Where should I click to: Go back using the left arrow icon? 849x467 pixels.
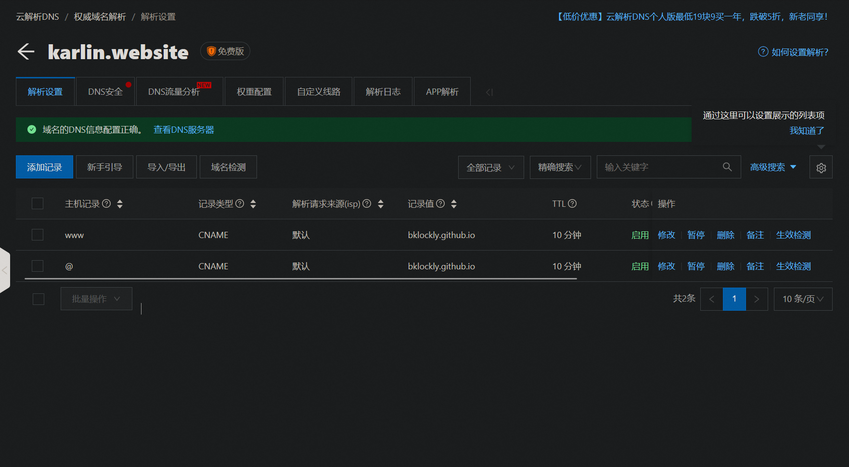tap(26, 51)
